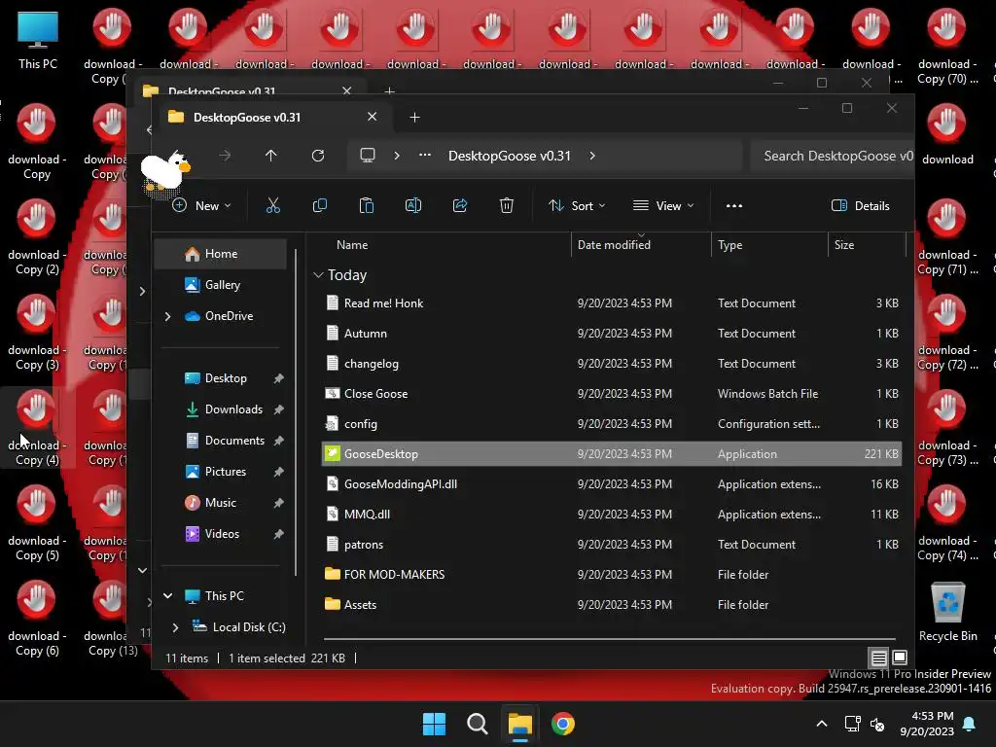
Task: Click the chevron after monitor icon in address bar
Action: click(x=397, y=156)
